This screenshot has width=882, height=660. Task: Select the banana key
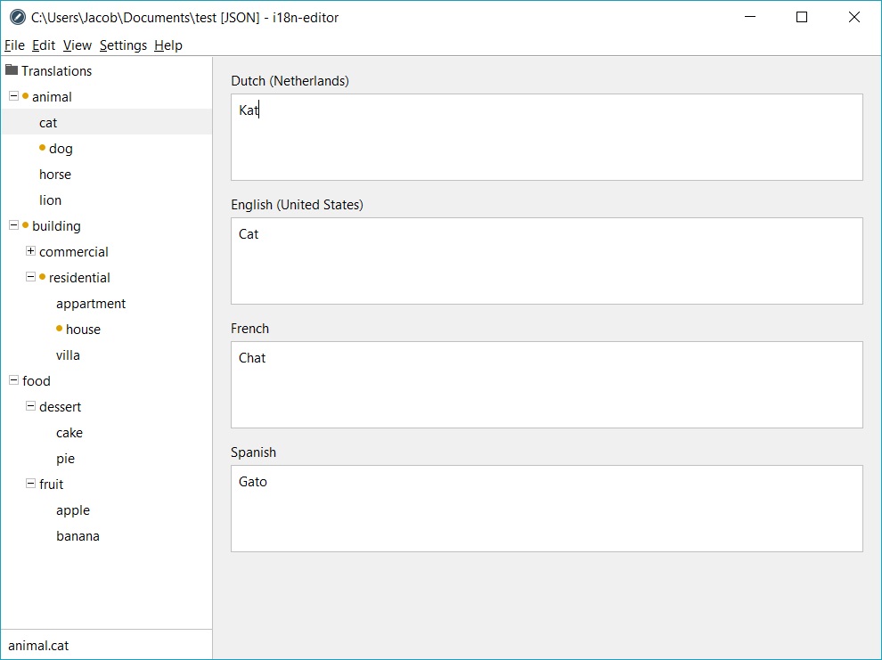[x=78, y=536]
